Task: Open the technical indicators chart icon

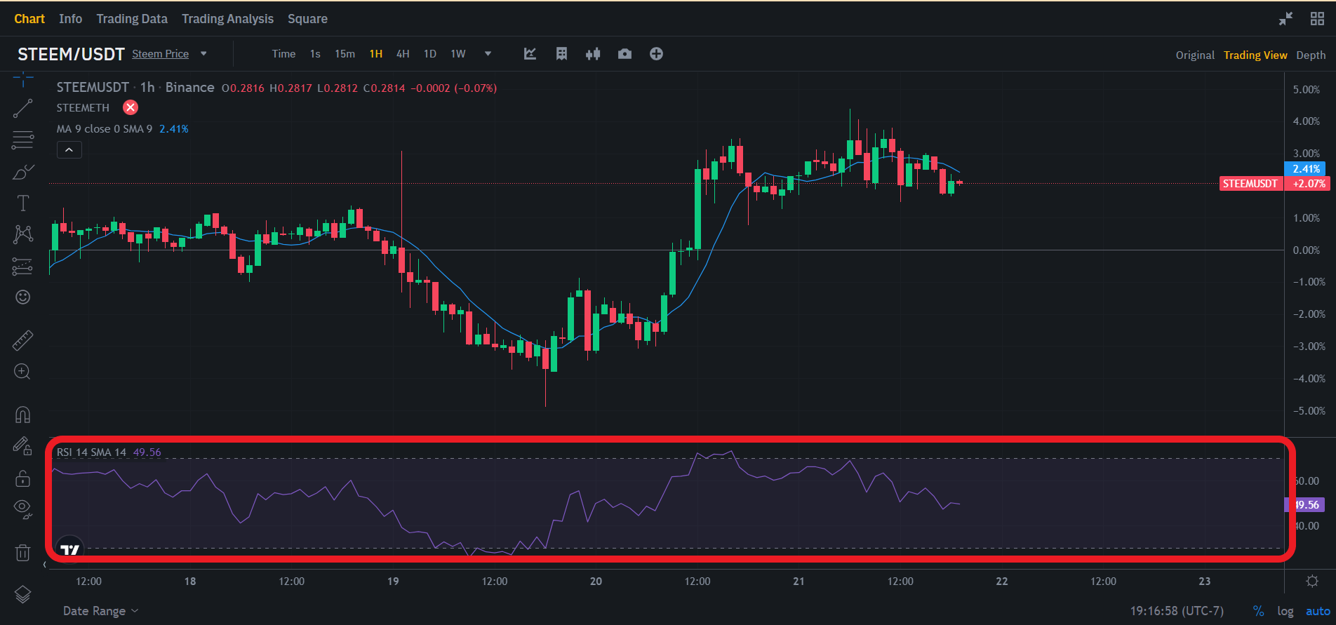Action: tap(530, 54)
